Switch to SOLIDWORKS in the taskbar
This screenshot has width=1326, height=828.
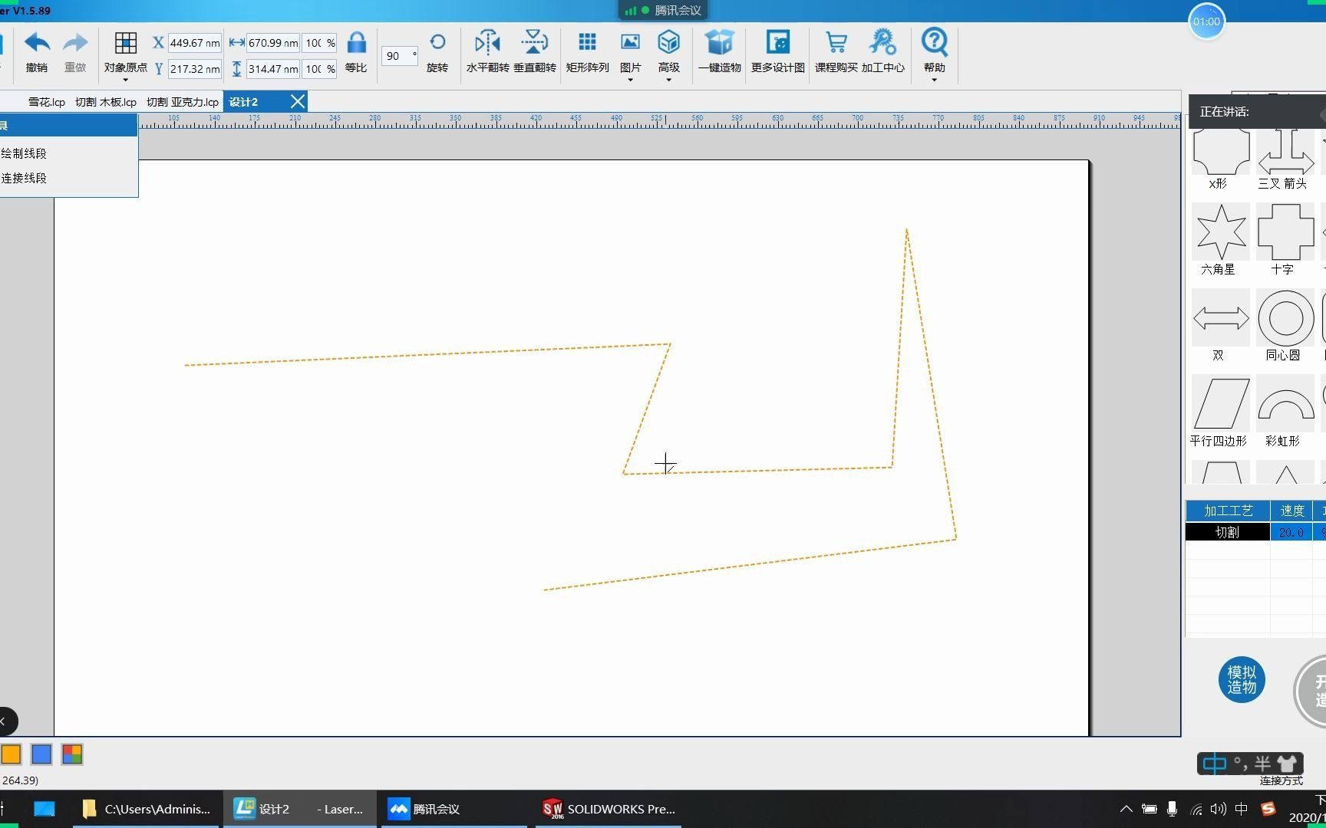coord(608,809)
